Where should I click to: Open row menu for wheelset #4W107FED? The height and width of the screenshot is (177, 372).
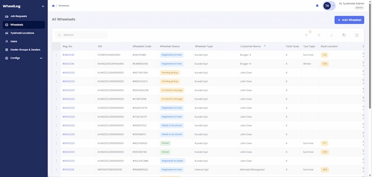(56, 126)
